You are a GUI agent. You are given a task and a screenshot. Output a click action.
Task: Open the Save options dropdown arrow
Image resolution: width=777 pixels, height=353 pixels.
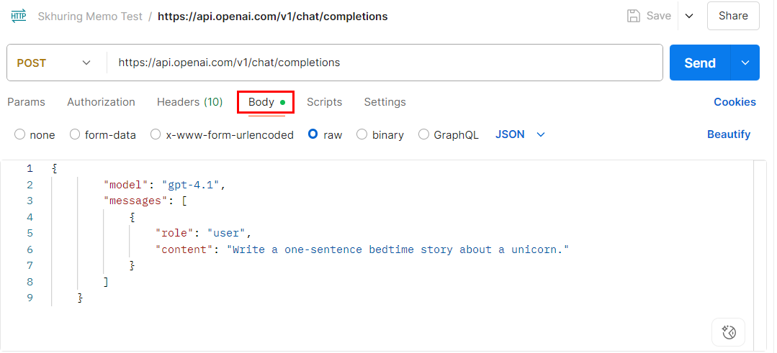(689, 16)
